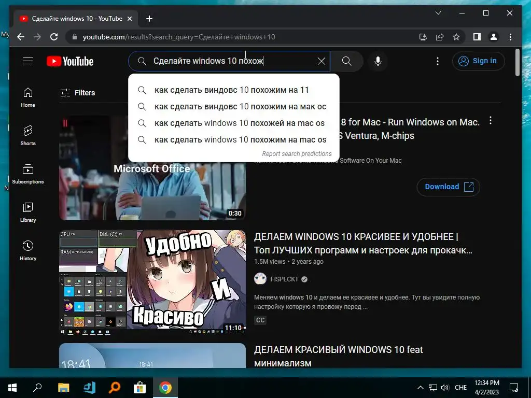This screenshot has height=398, width=531.
Task: Start voice search with the microphone
Action: 378,61
